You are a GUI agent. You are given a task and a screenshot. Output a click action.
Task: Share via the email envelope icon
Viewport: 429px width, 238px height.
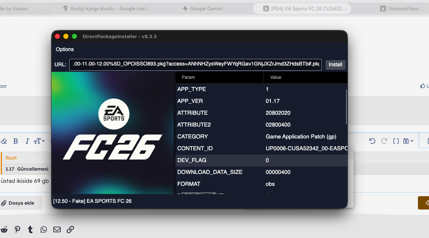tap(57, 229)
